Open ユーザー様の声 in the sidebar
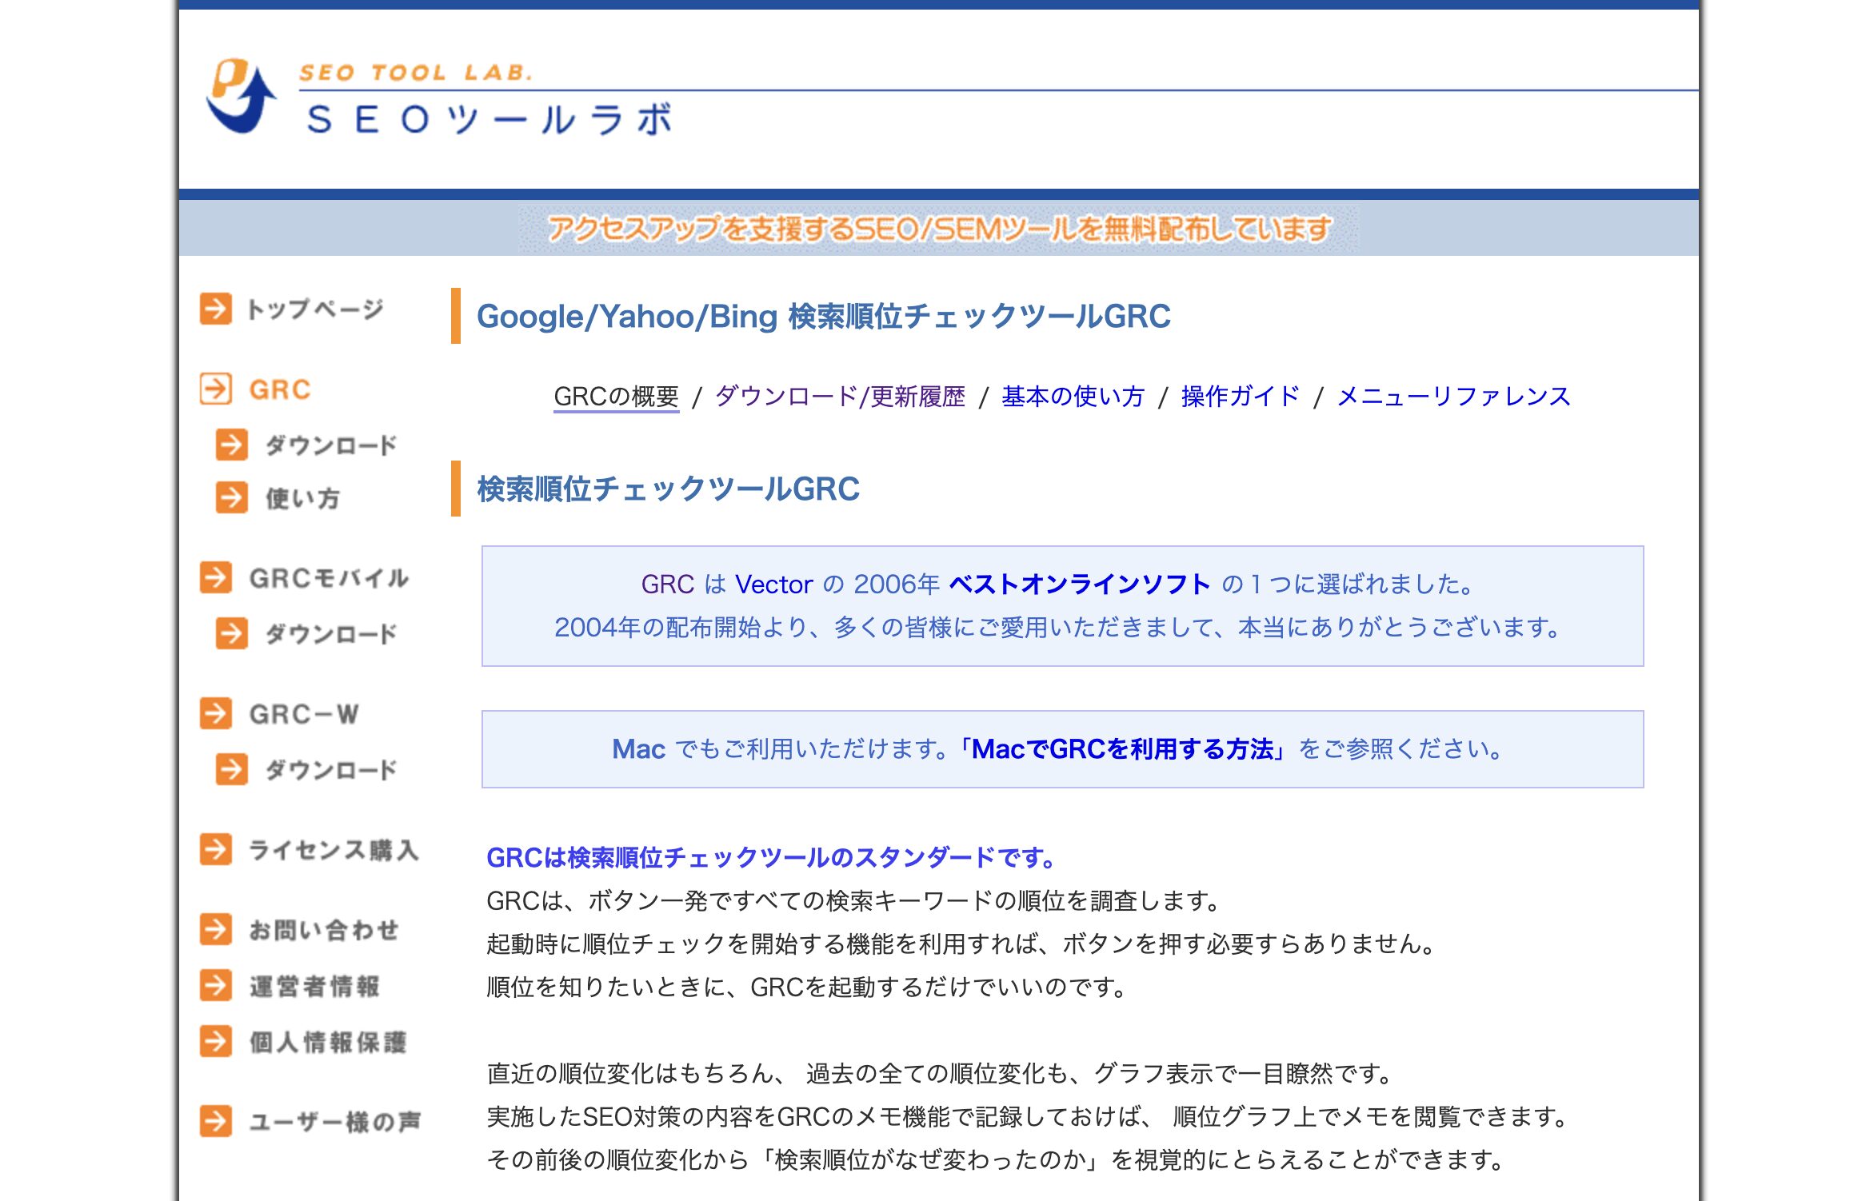This screenshot has height=1201, width=1870. point(335,1121)
